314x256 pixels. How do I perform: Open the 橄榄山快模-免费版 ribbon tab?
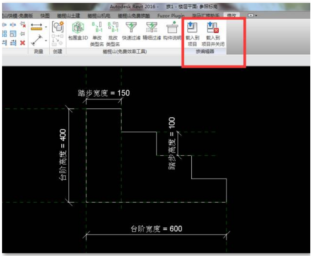pos(17,16)
